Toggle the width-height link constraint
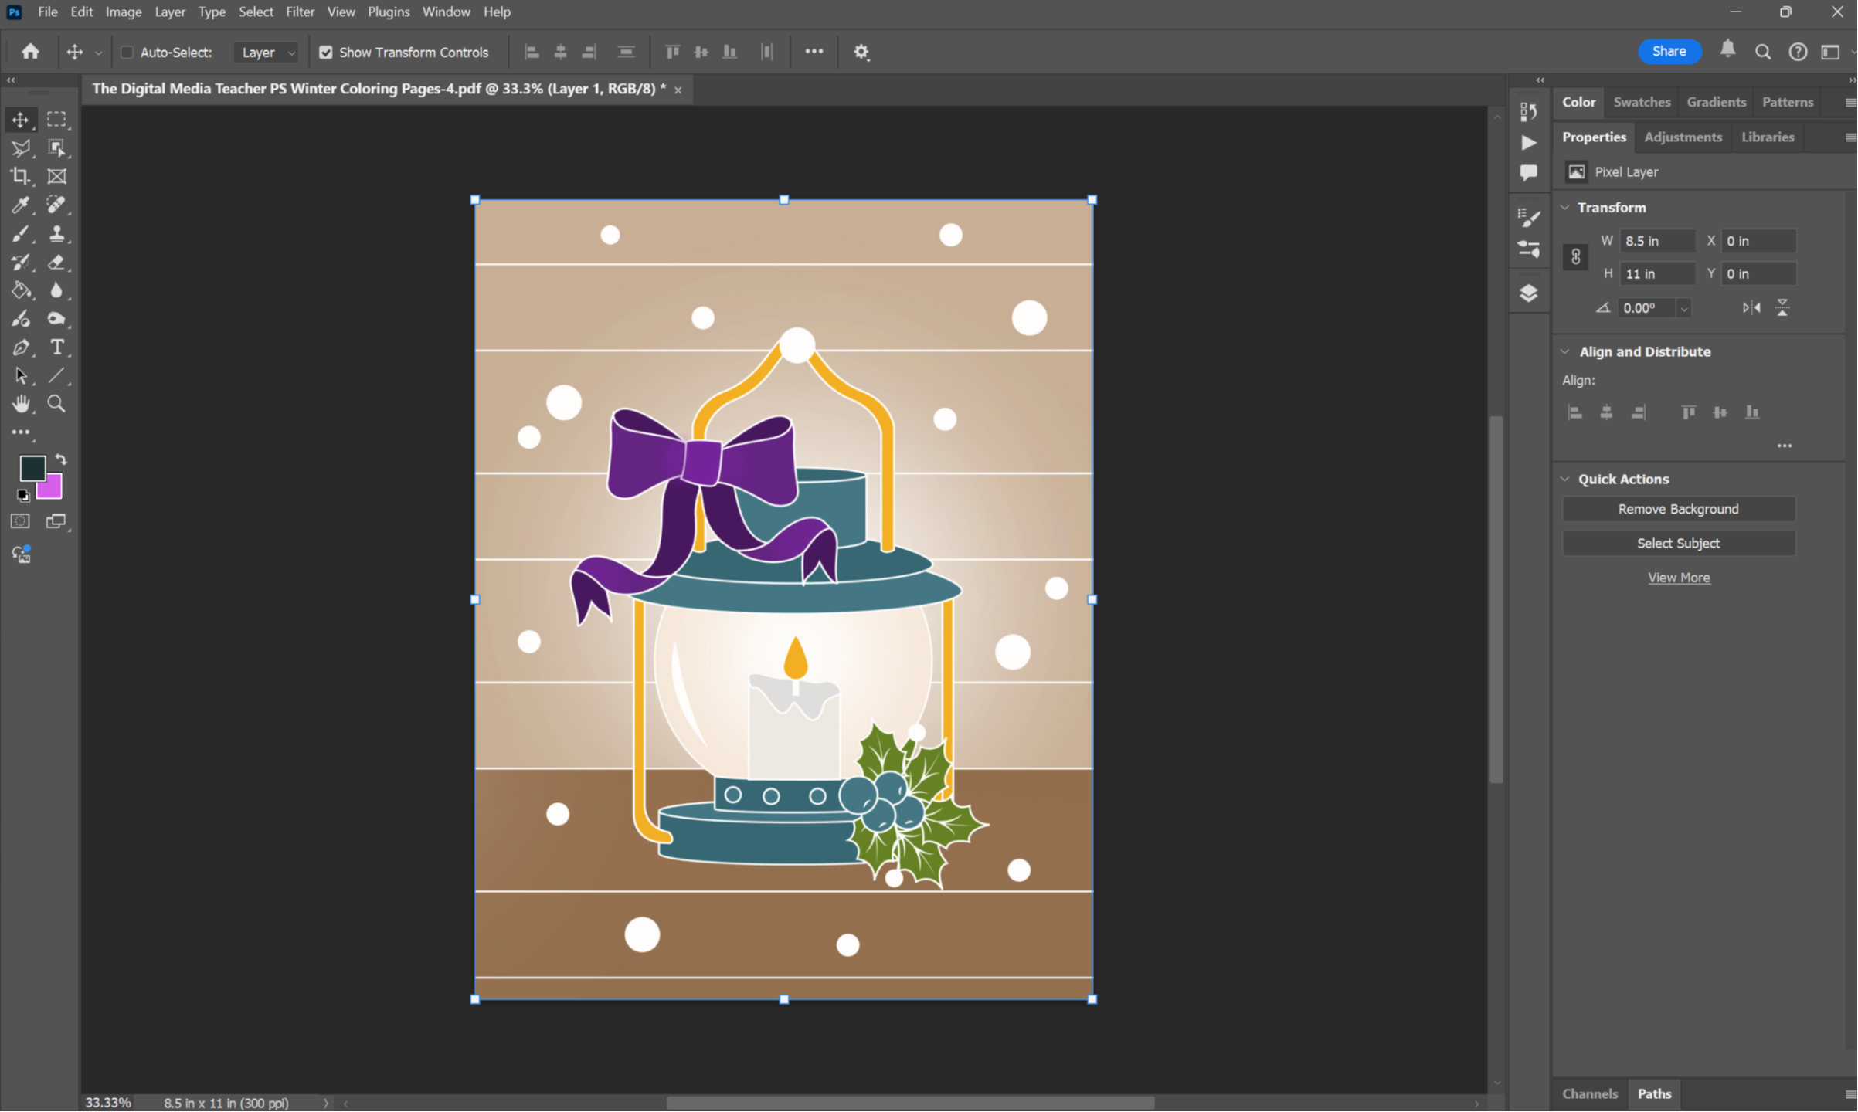The image size is (1858, 1112). coord(1575,257)
